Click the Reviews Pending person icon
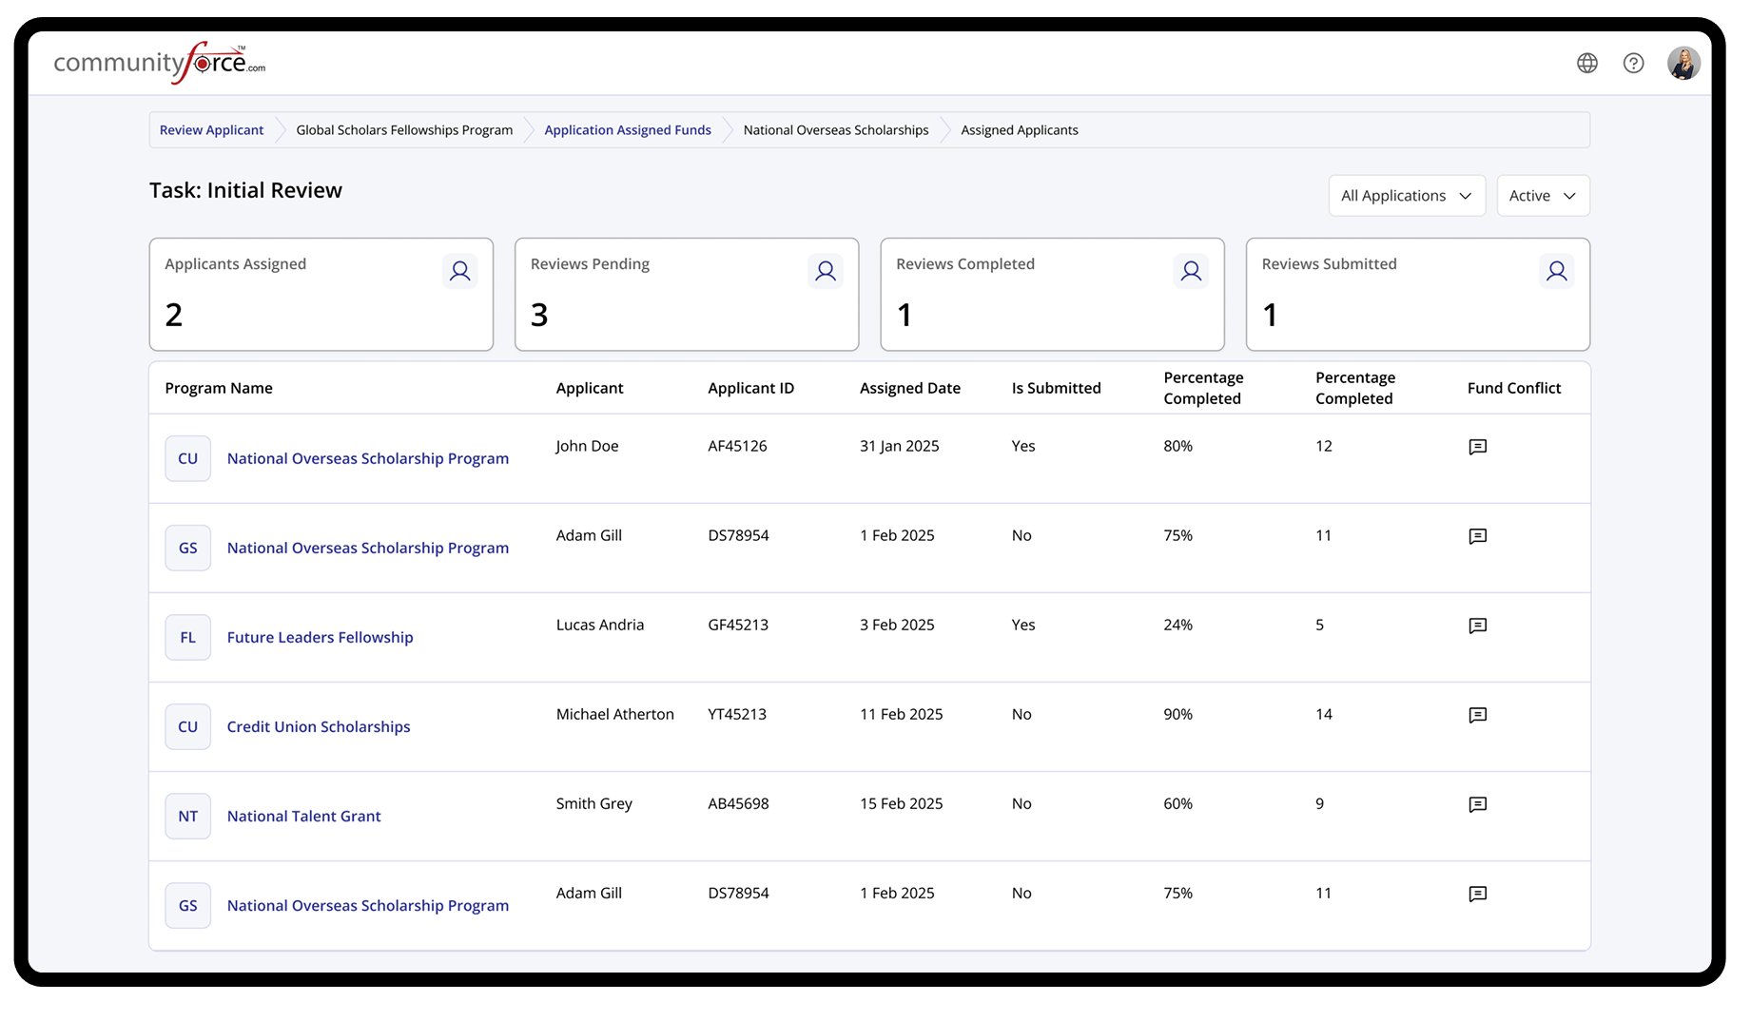 tap(825, 272)
